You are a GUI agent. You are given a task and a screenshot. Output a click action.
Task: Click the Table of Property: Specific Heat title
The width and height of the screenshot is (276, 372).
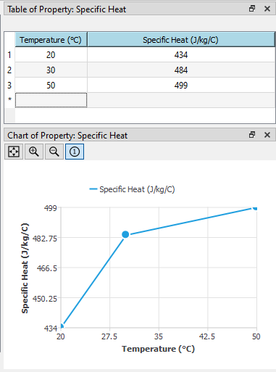pos(67,9)
